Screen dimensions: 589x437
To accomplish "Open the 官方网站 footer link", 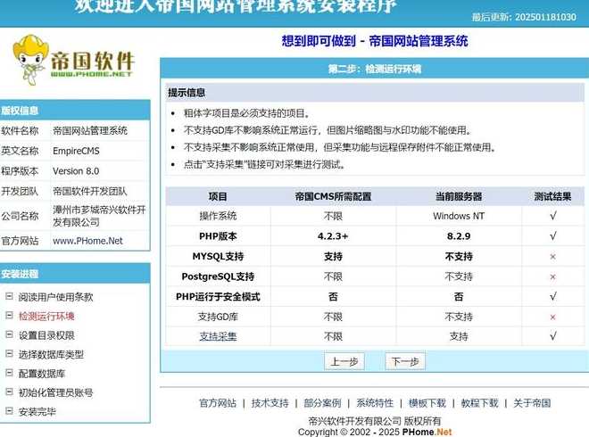I will click(218, 403).
